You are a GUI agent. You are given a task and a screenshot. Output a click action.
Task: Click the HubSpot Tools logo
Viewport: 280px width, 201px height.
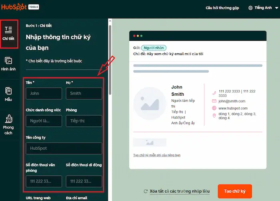20,7
